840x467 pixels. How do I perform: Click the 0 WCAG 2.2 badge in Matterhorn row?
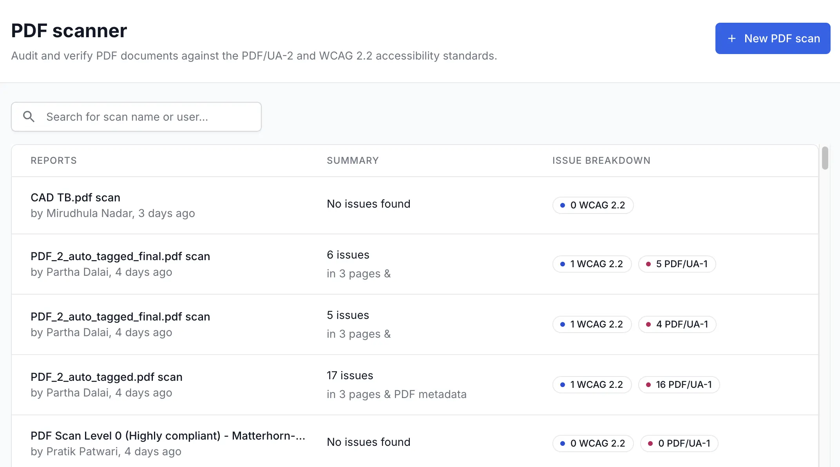pos(593,443)
